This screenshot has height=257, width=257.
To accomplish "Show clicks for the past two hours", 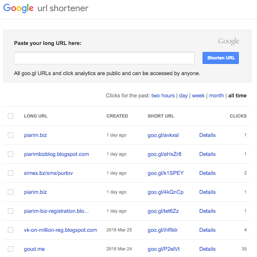I will [x=163, y=96].
